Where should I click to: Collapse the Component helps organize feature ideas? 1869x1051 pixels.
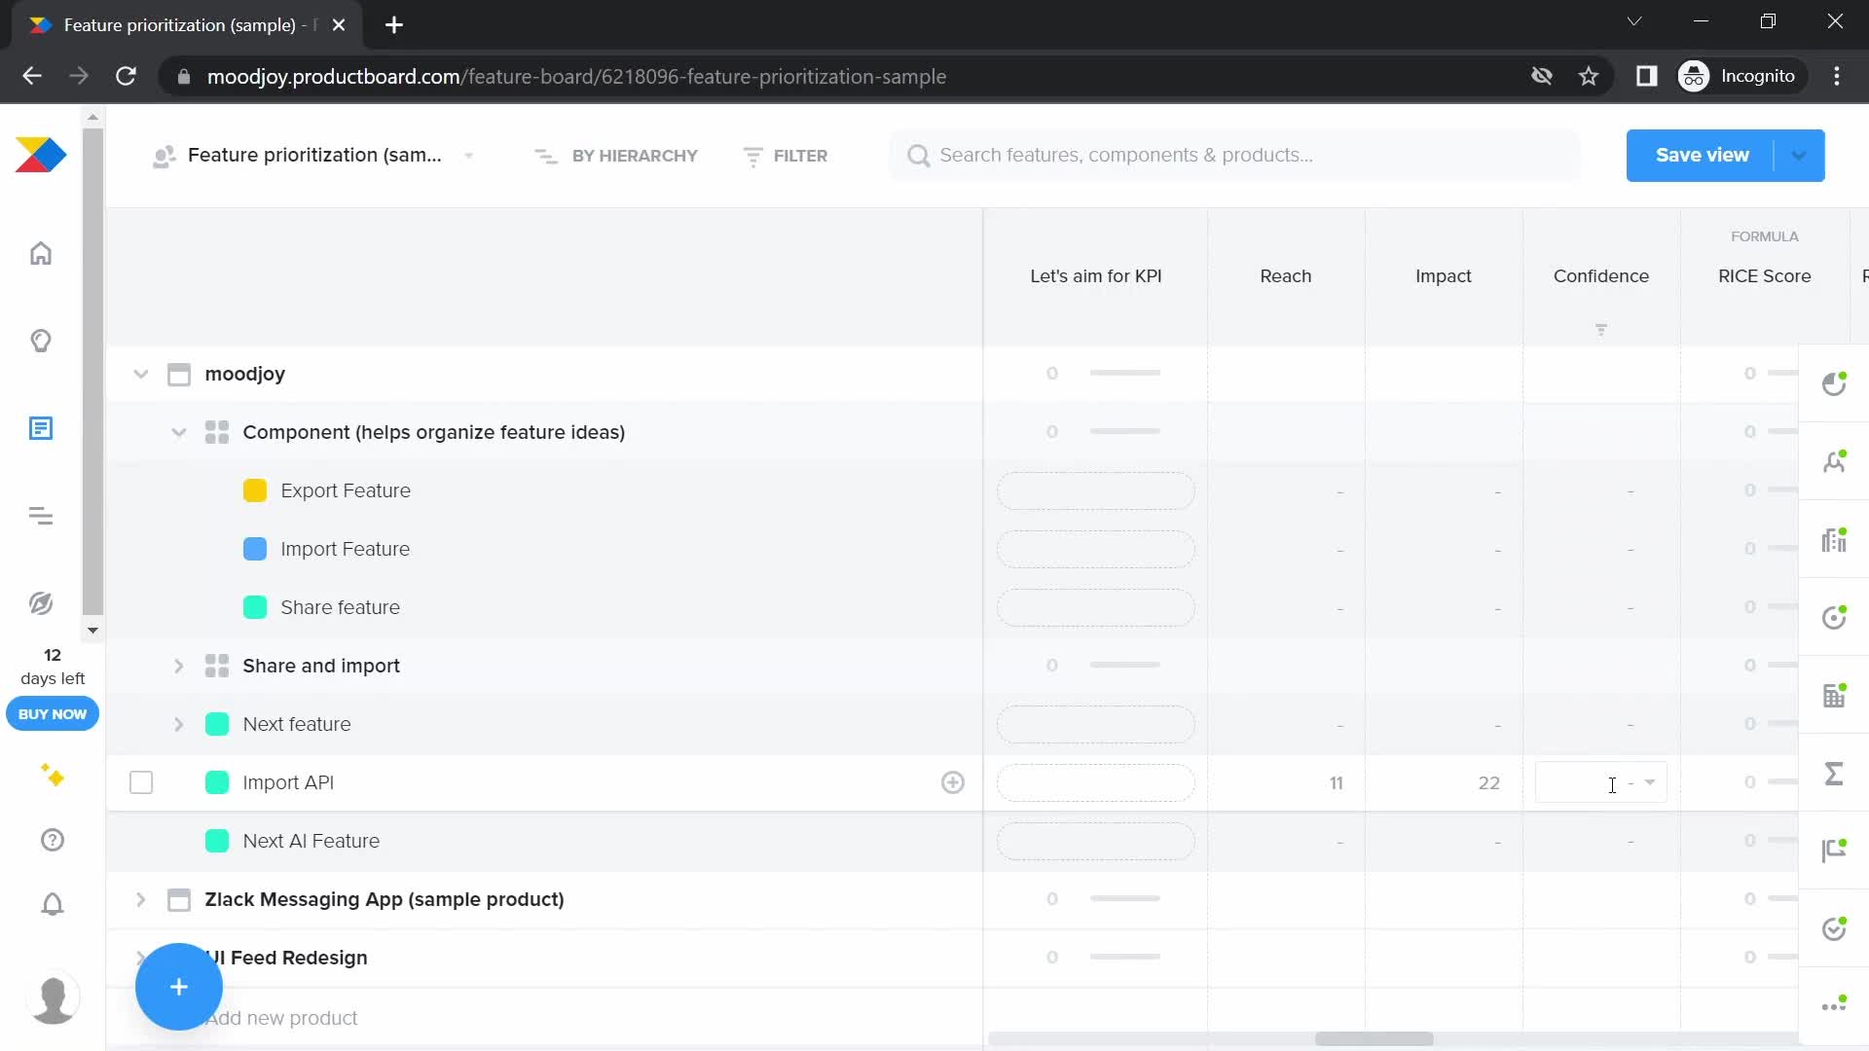click(x=178, y=431)
